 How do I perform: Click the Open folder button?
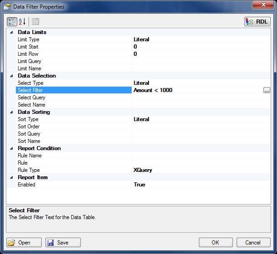pyautogui.click(x=24, y=243)
